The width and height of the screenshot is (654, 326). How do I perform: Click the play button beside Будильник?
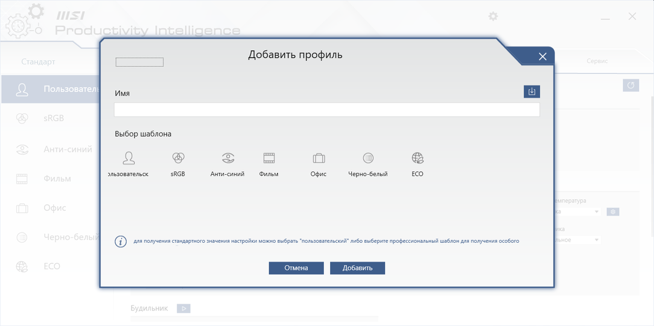184,309
